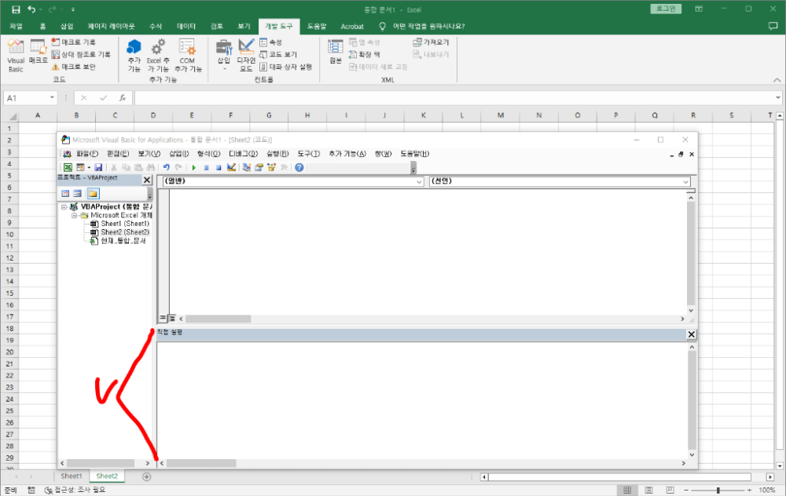The height and width of the screenshot is (496, 786).
Task: Start 매크로 기록 (Record Macro)
Action: click(73, 42)
